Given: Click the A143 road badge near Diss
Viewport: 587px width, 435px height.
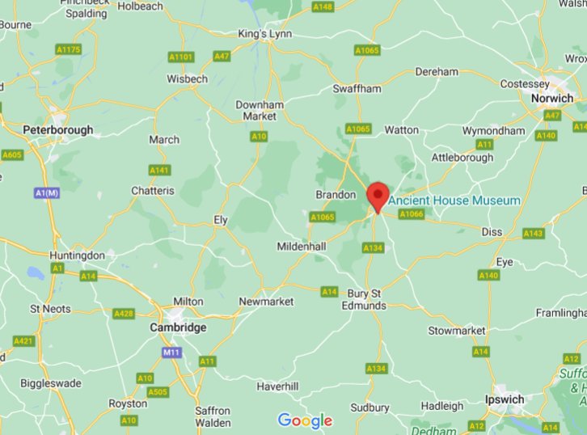Looking at the screenshot, I should click(x=534, y=234).
